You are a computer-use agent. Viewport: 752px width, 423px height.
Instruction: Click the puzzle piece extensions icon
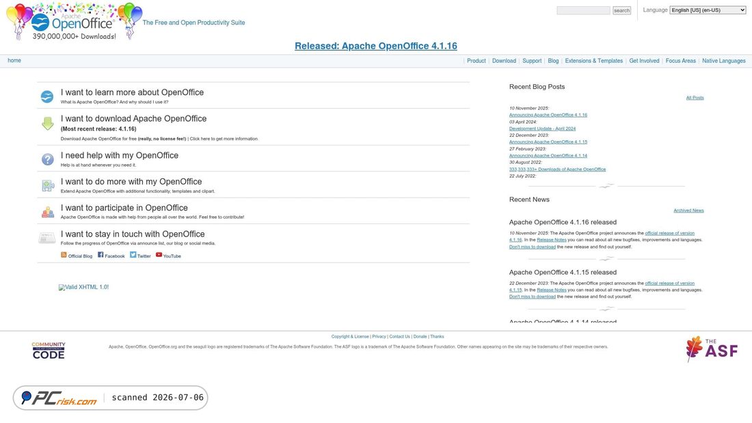coord(47,186)
